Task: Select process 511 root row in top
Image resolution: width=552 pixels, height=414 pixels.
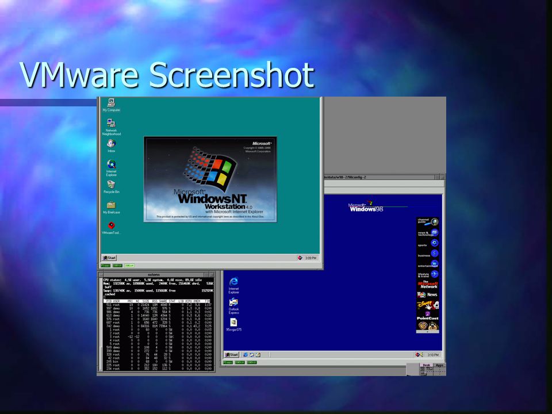Action: coord(158,305)
